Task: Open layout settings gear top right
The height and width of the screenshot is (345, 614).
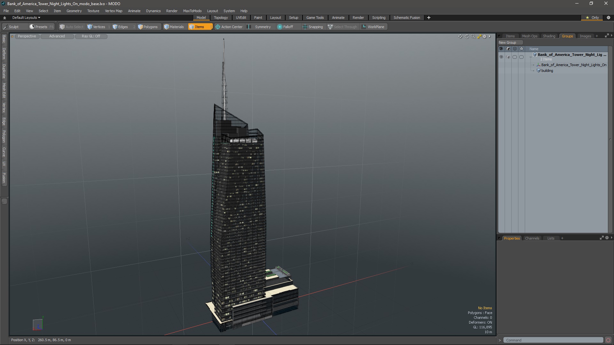Action: click(x=609, y=18)
